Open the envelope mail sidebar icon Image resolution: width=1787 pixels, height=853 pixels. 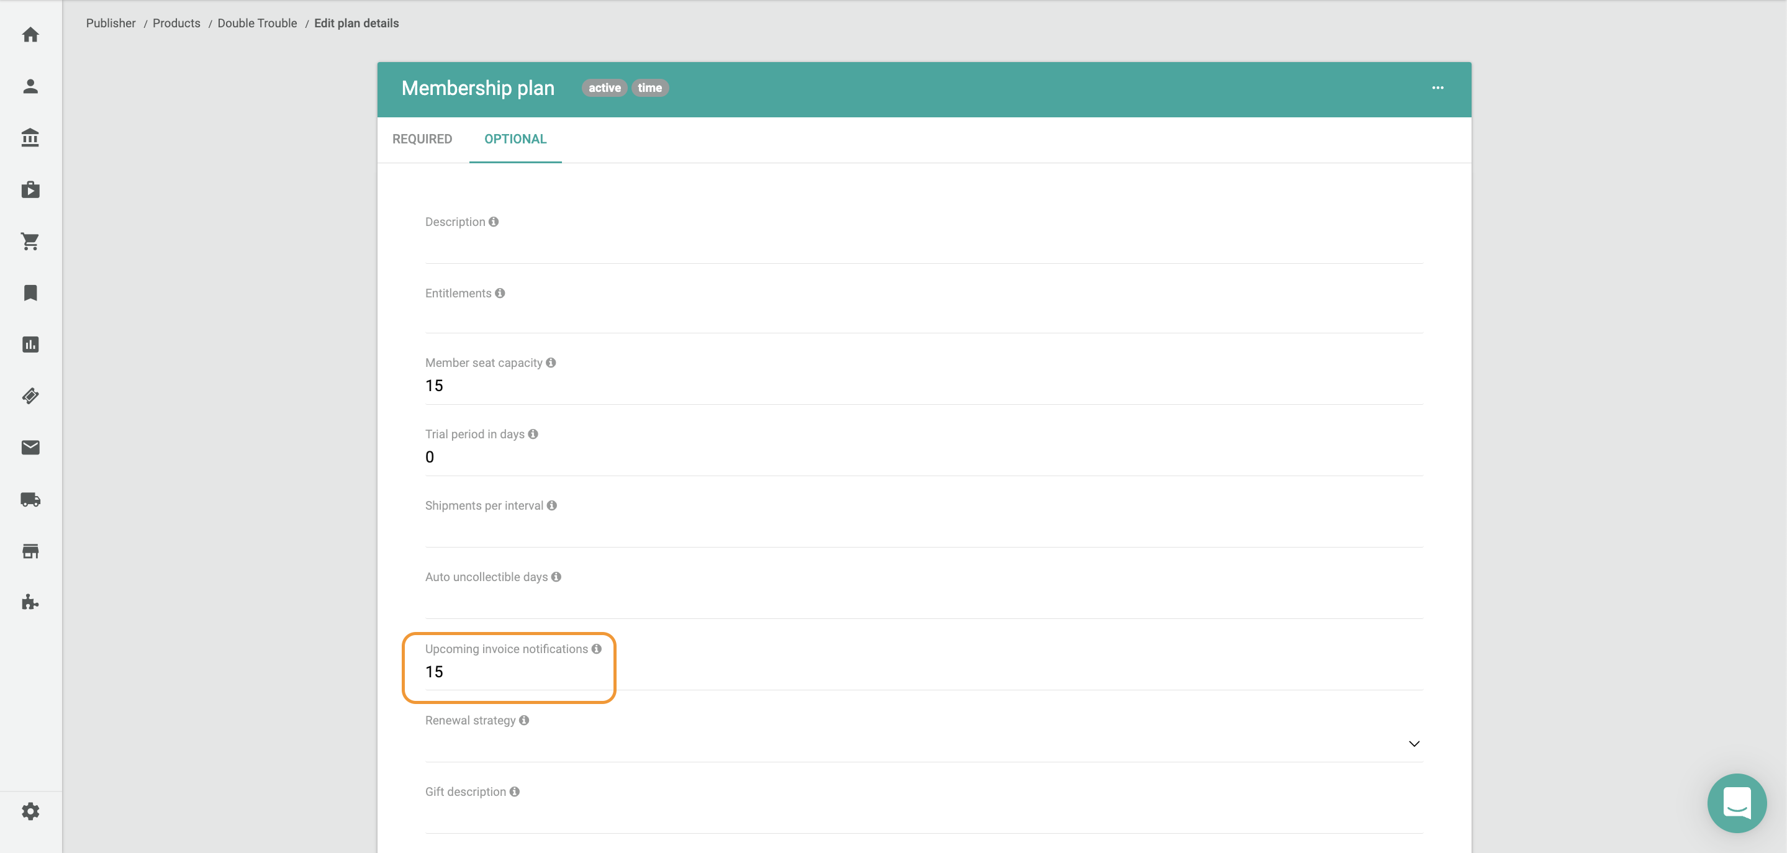click(x=30, y=448)
